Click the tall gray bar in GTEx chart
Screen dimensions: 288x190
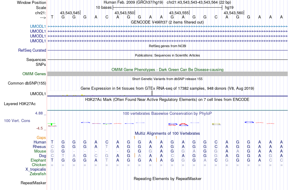click(152, 93)
